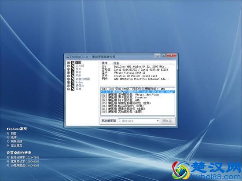
Task: Set F7 19宽屏液晶 (1440*900)
Action: [x=23, y=166]
